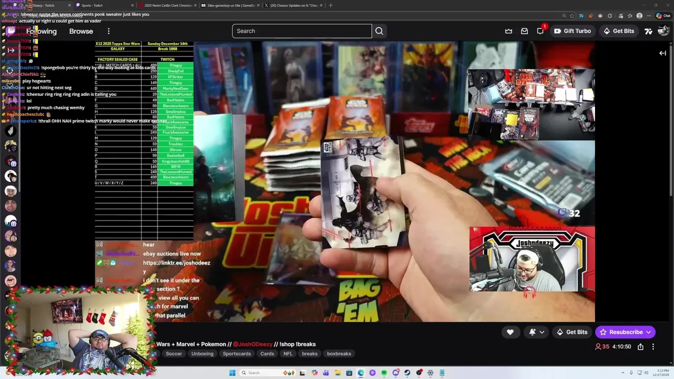Select the boxbreaks tag
This screenshot has height=379, width=674.
click(x=339, y=354)
